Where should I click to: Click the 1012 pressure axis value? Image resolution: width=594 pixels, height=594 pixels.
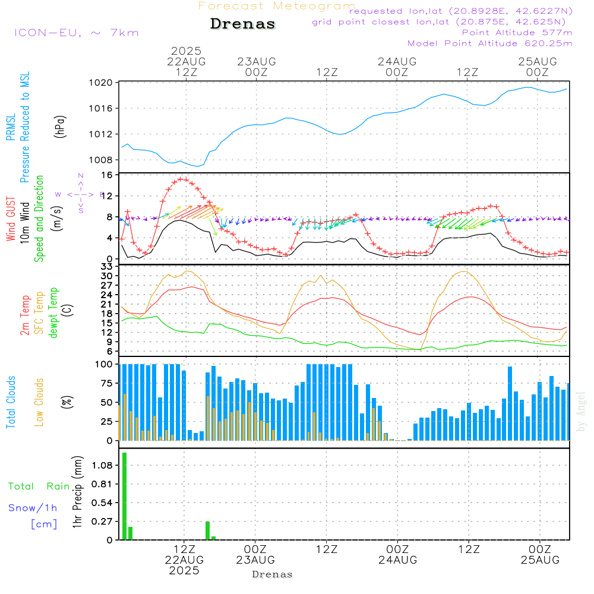[x=100, y=134]
